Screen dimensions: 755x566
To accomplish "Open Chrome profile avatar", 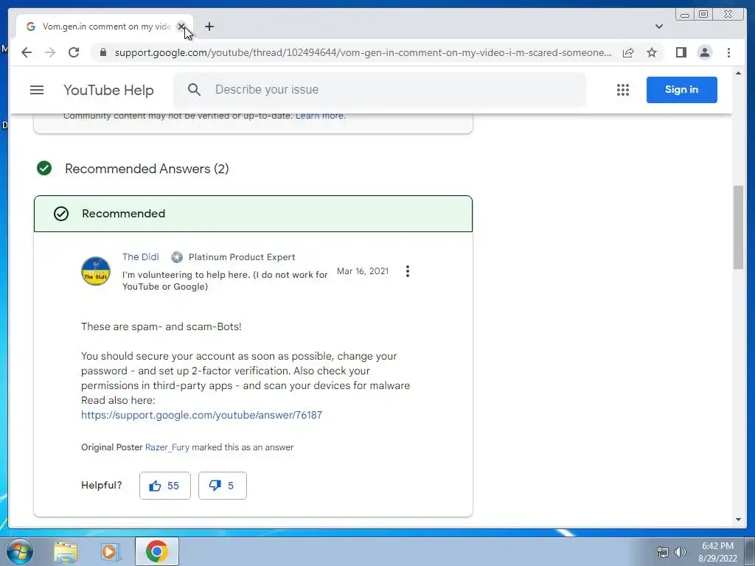I will click(704, 52).
